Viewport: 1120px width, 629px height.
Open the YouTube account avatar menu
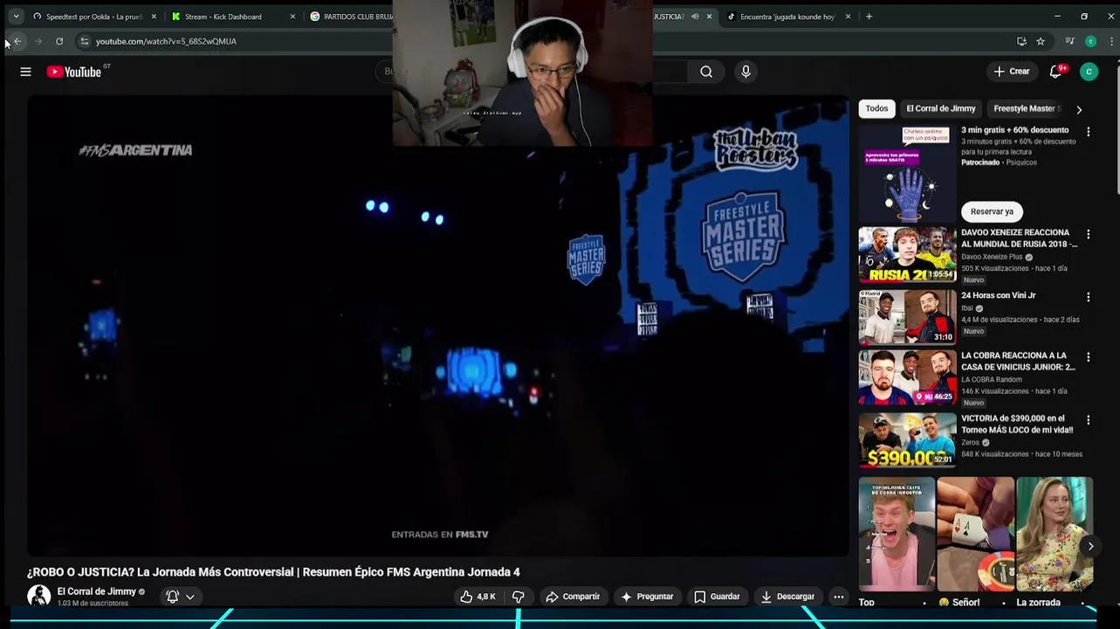pos(1089,72)
